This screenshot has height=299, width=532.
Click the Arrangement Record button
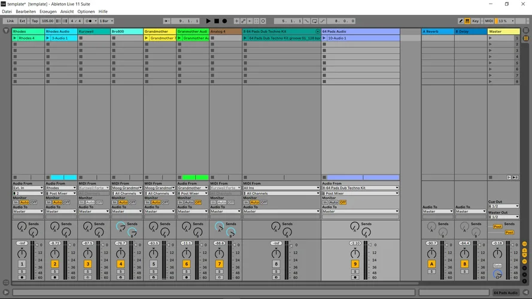(224, 21)
